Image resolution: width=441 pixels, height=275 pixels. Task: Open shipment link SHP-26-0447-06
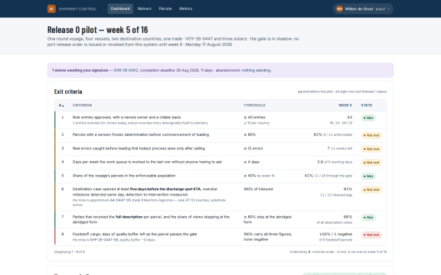(x=104, y=240)
